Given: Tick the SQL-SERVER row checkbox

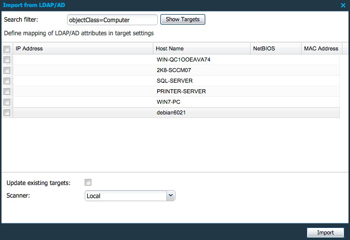Looking at the screenshot, I should [x=7, y=81].
